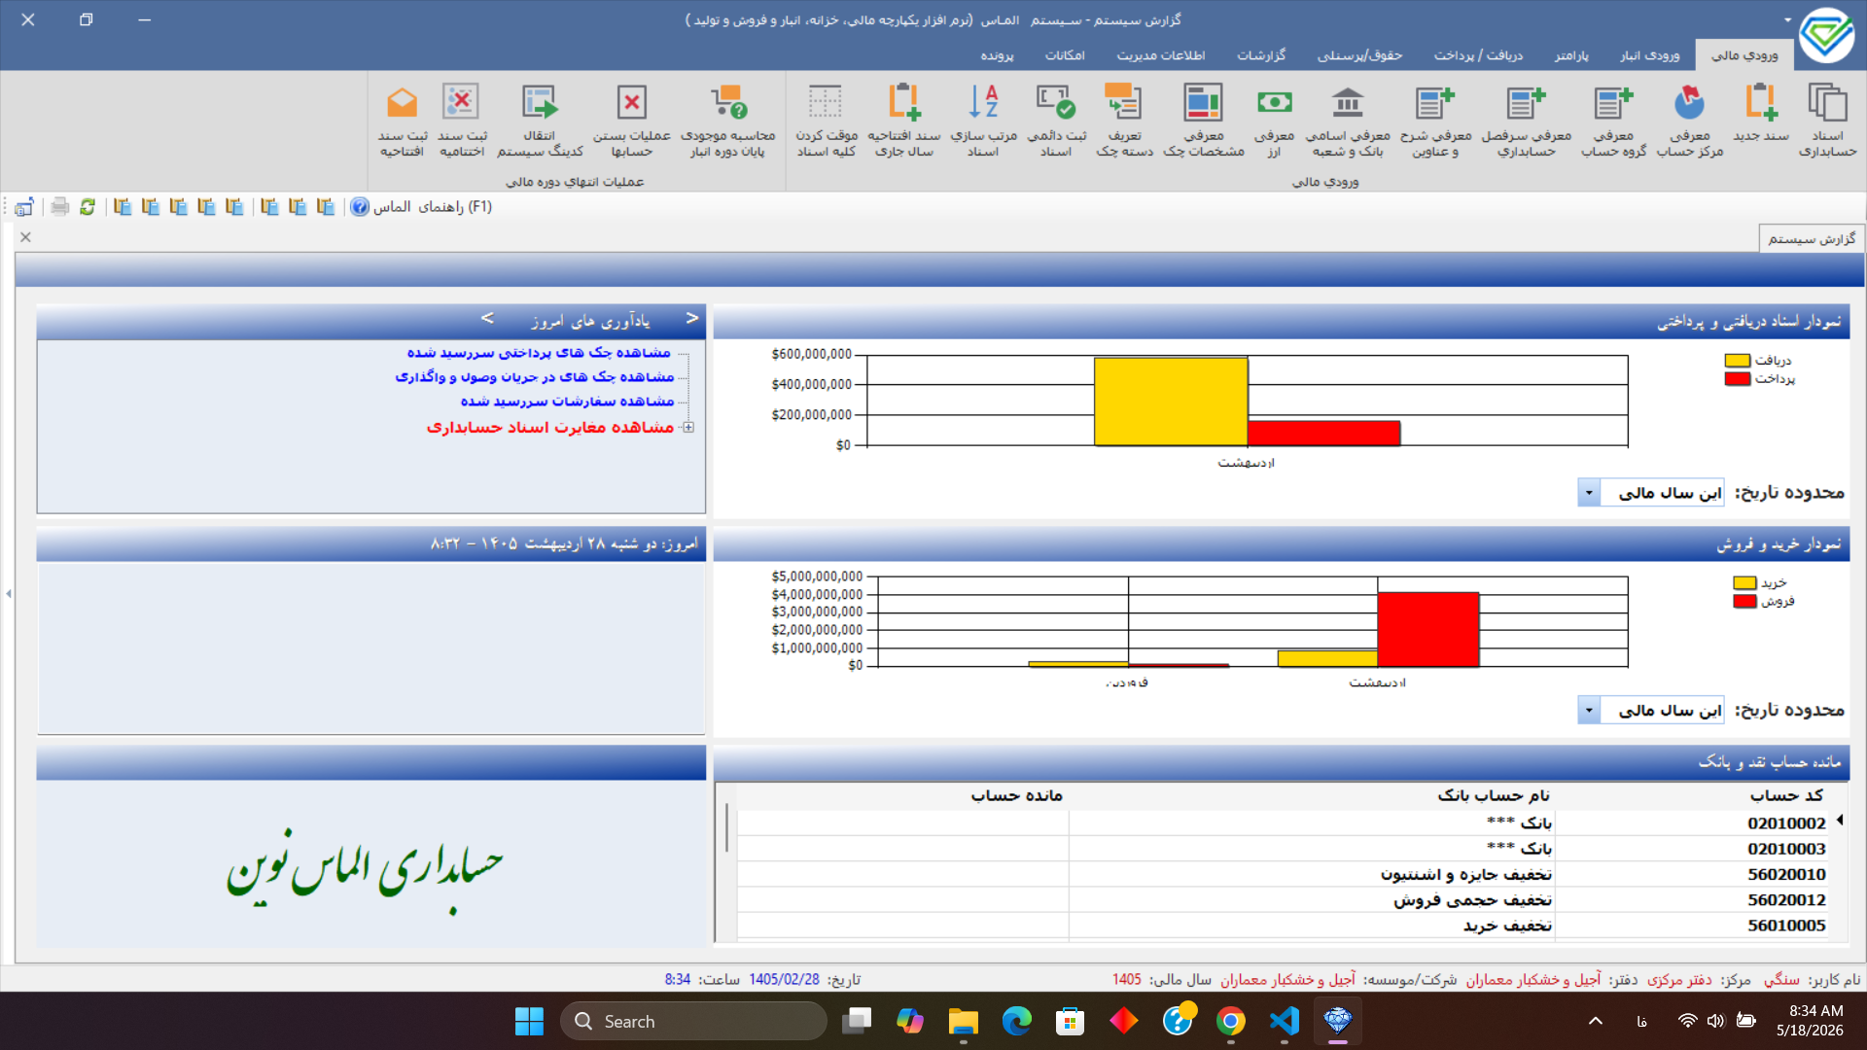Click red پرداخت legend swatch
1867x1050 pixels.
(1738, 378)
